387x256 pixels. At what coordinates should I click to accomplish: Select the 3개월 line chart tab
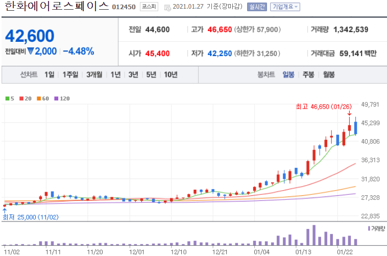point(94,74)
